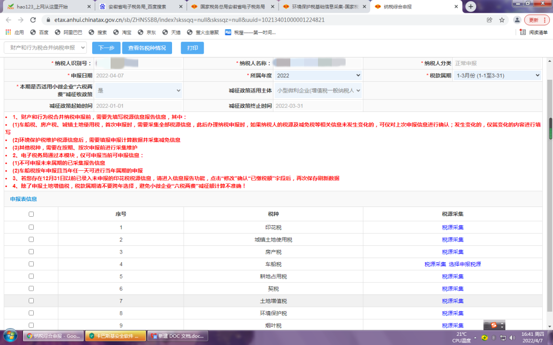Tick the checkbox for 印花税 row
This screenshot has height=345, width=553.
[31, 227]
